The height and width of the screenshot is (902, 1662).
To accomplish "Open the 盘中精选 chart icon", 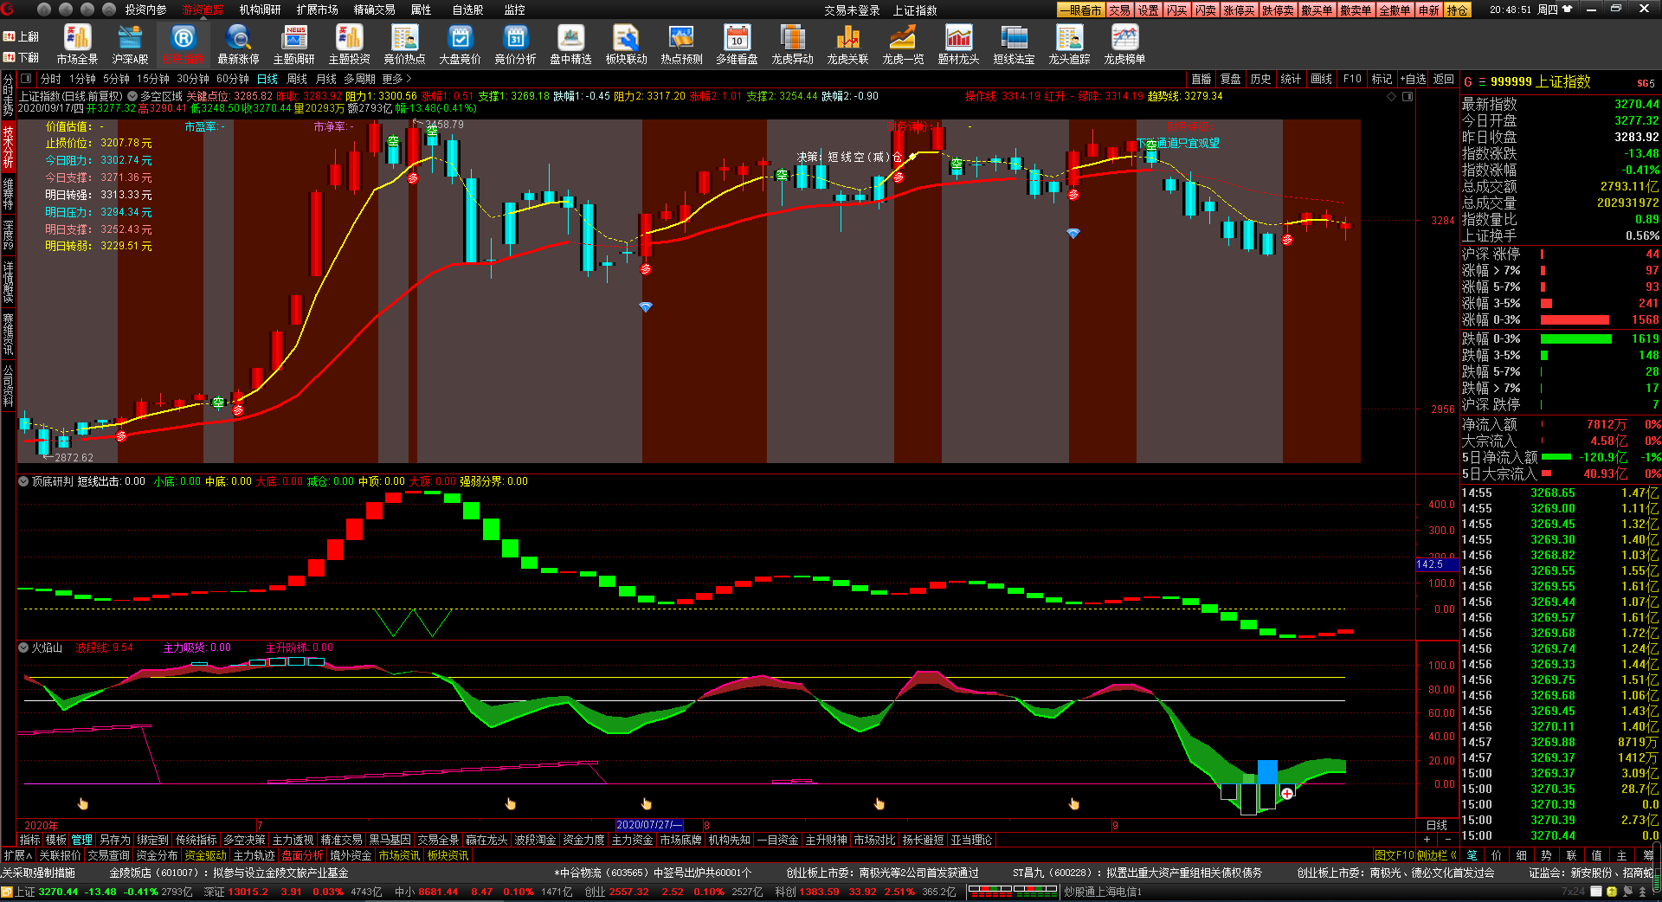I will click(570, 44).
